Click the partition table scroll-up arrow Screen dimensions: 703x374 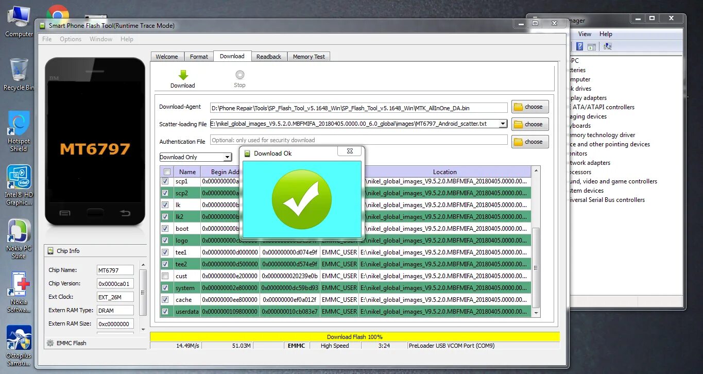tap(536, 170)
